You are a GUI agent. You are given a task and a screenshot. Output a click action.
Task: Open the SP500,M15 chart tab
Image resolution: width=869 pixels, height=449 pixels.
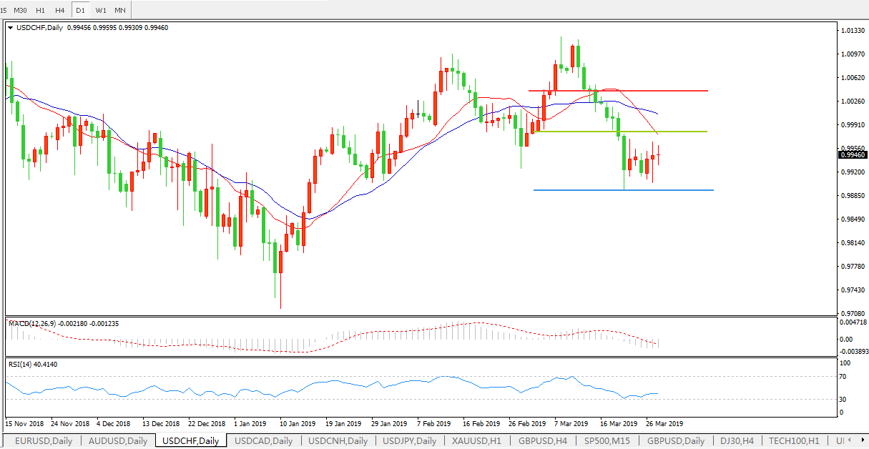(x=608, y=441)
